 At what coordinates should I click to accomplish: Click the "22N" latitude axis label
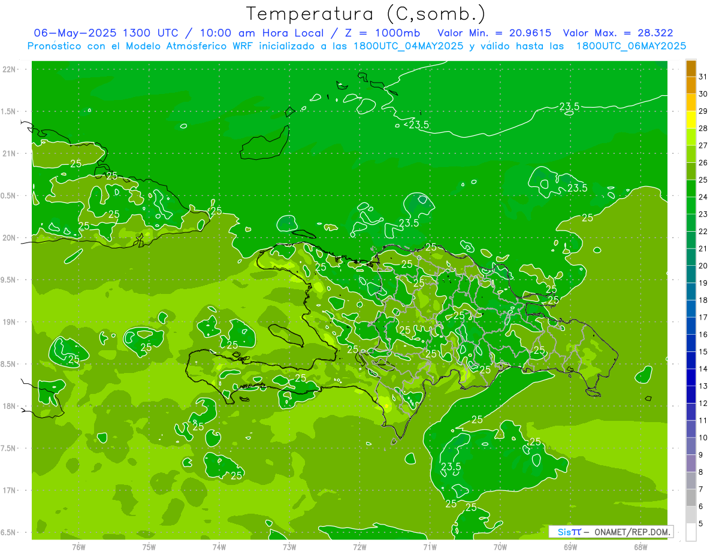10,69
